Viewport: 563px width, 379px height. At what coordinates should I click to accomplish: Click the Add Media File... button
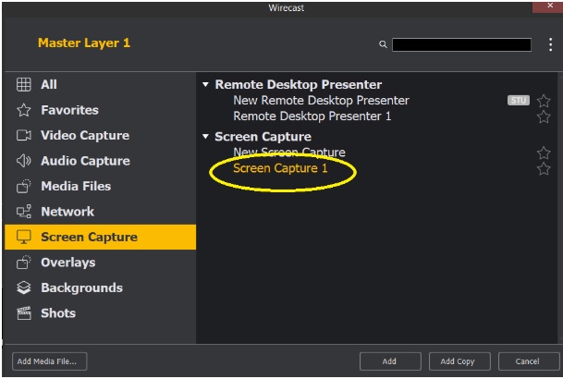tap(50, 361)
